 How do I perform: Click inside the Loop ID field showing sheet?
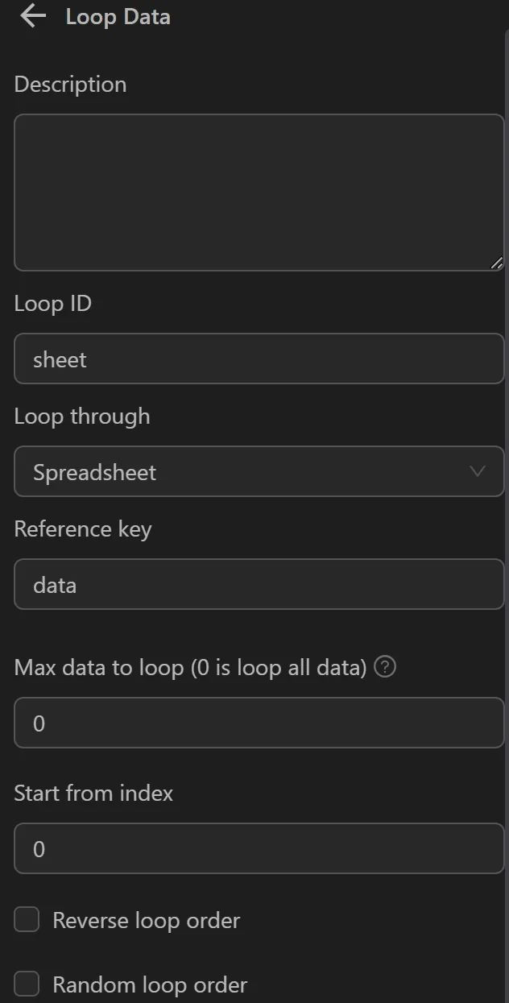pyautogui.click(x=258, y=359)
